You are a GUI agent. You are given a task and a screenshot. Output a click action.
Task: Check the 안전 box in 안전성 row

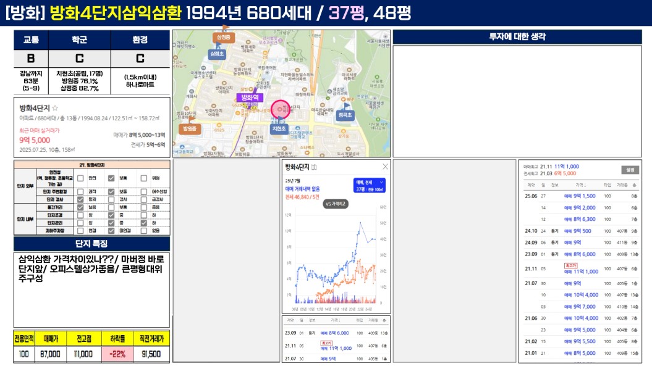click(x=80, y=178)
